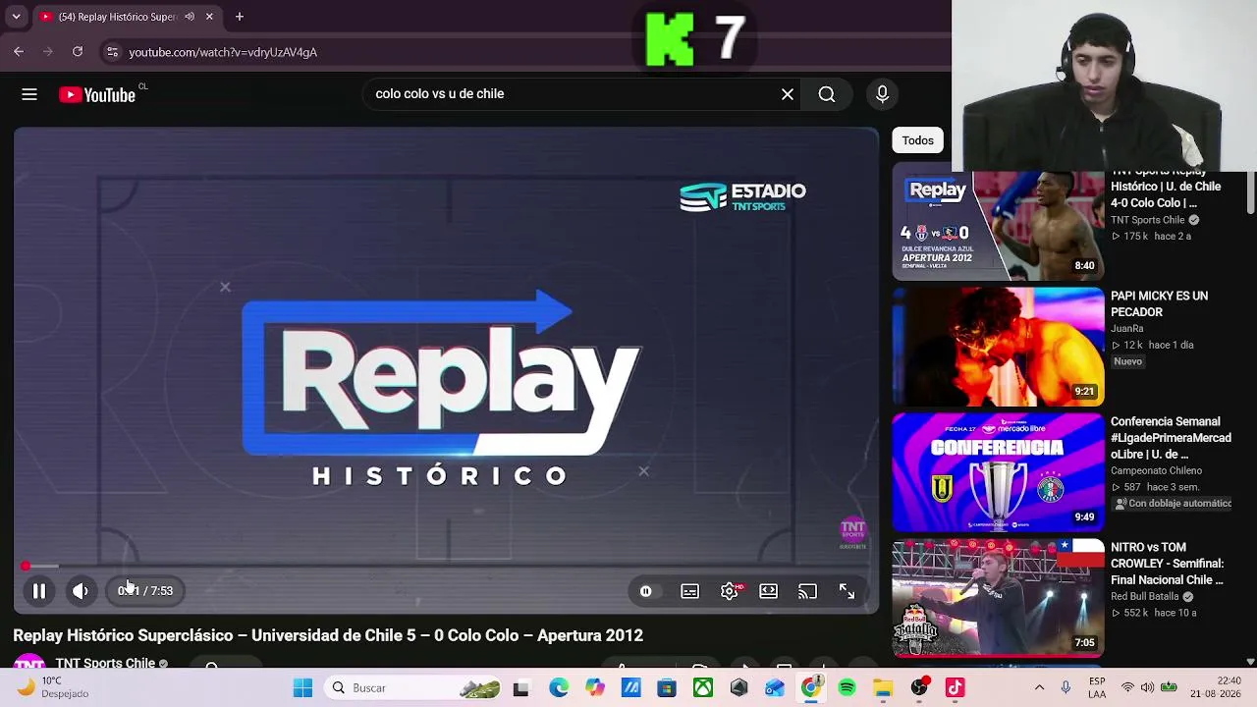Open Copilot from the taskbar
The width and height of the screenshot is (1257, 707).
[x=594, y=688]
